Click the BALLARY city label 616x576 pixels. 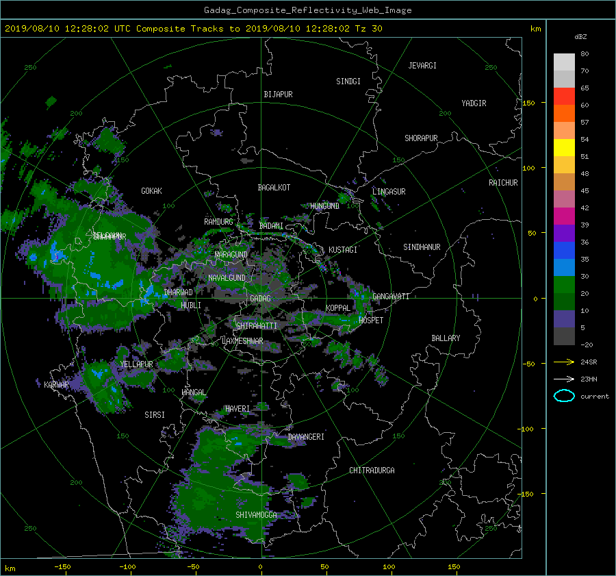pos(446,338)
